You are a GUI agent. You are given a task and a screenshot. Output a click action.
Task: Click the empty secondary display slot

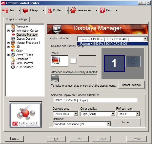pyautogui.click(x=87, y=61)
